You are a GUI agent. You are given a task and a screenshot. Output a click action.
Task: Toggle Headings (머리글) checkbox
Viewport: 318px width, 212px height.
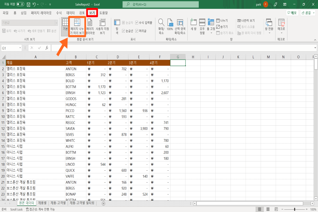point(141,31)
